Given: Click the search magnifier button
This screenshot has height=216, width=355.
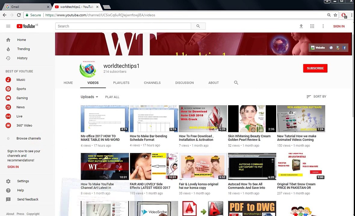Looking at the screenshot, I should (198, 26).
